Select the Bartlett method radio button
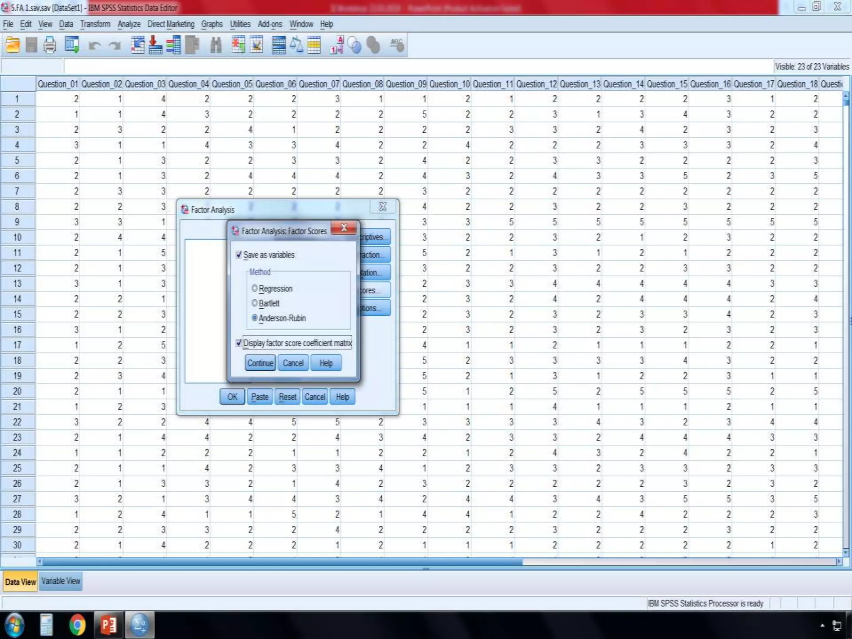Viewport: 852px width, 639px height. [255, 303]
